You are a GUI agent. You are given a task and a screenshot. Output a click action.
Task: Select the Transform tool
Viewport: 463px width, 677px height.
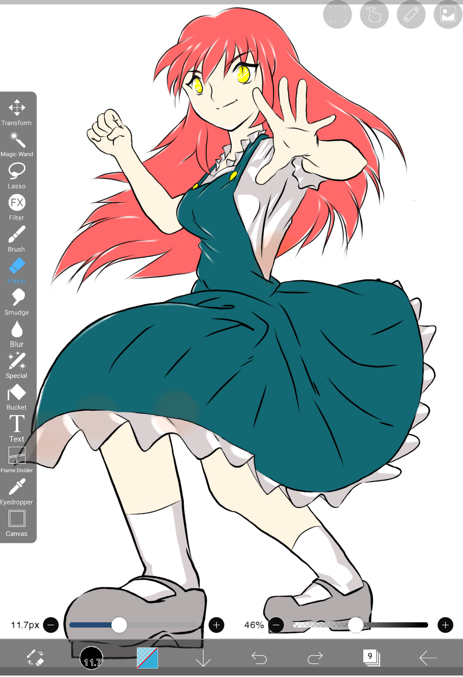(x=17, y=112)
